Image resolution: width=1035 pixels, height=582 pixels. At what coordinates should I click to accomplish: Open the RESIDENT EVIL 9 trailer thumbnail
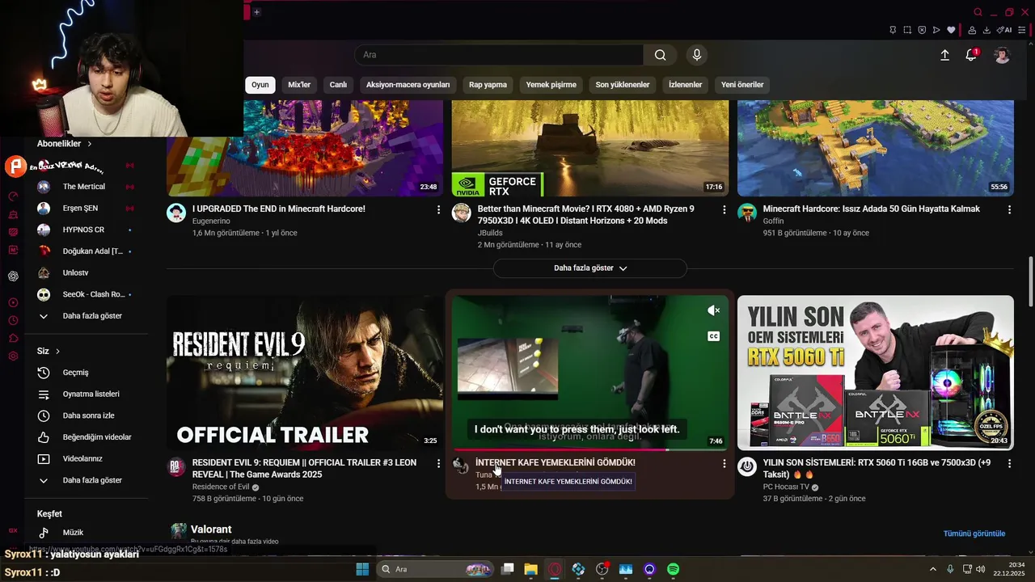[x=305, y=373]
